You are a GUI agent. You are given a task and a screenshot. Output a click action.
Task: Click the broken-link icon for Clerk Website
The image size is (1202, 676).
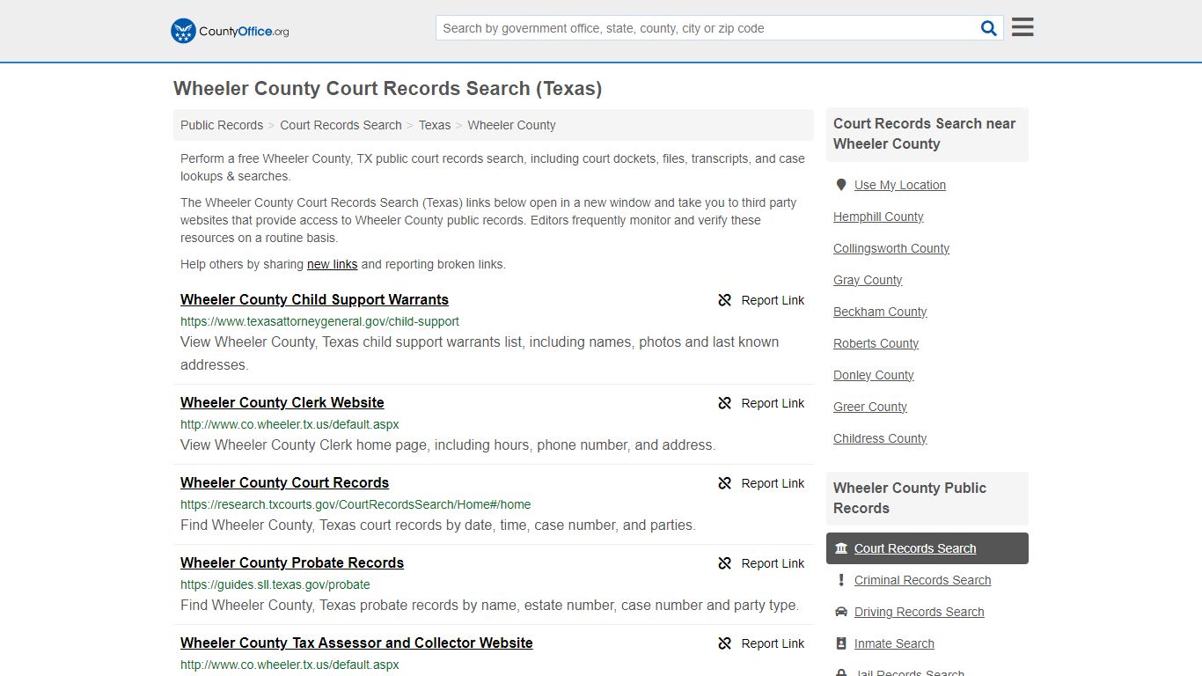click(x=724, y=403)
